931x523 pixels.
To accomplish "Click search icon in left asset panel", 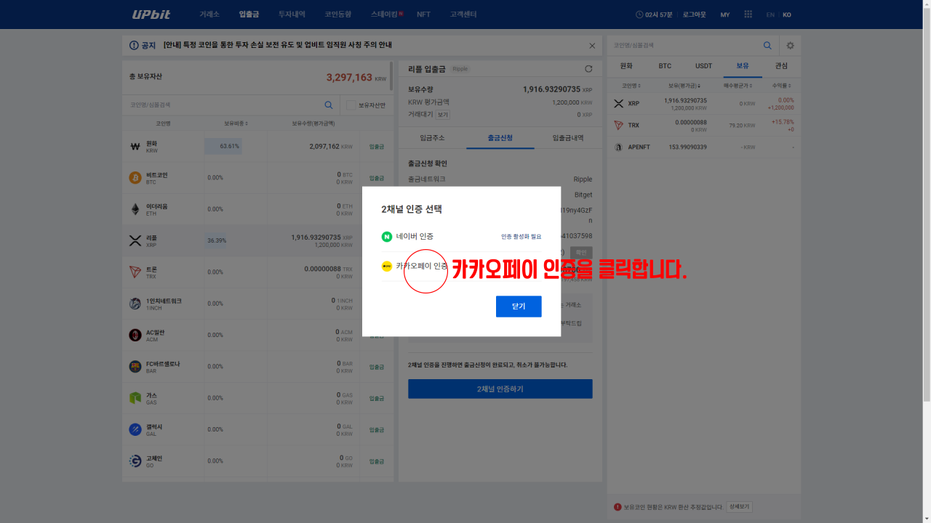I will click(329, 105).
